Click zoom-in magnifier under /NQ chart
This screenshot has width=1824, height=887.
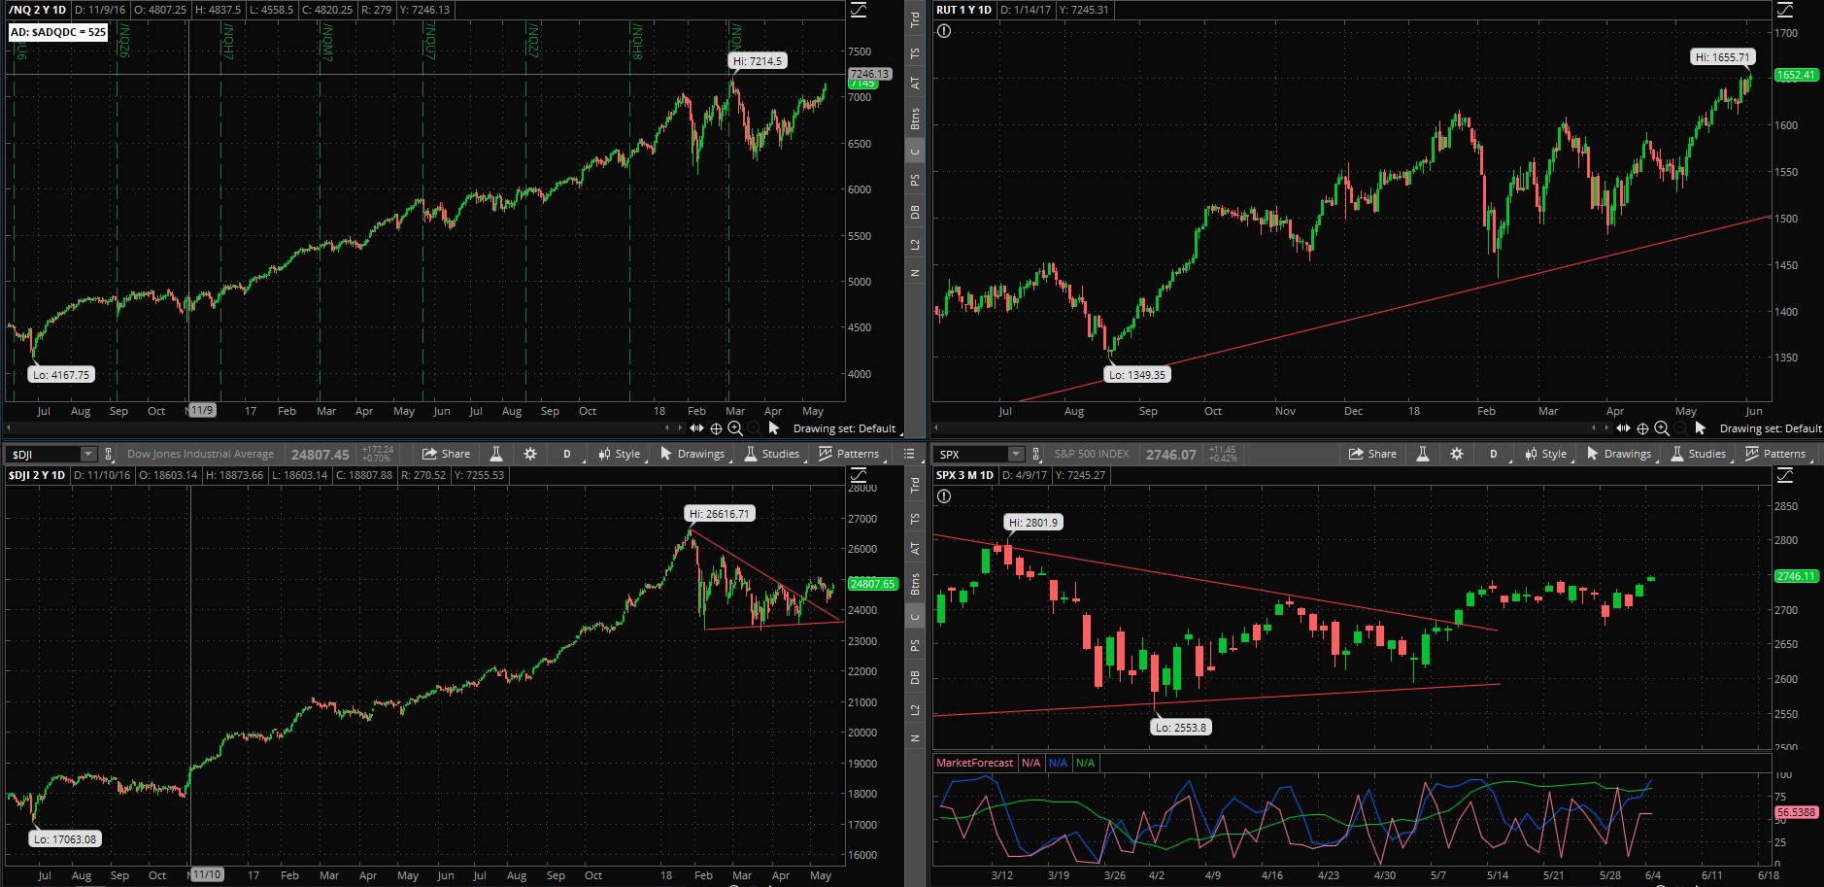[735, 428]
